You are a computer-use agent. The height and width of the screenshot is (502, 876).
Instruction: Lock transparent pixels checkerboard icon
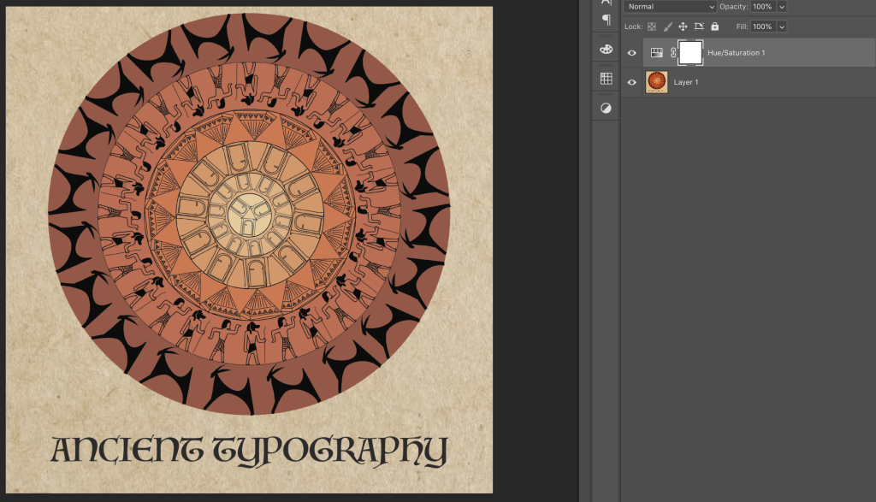pos(652,27)
